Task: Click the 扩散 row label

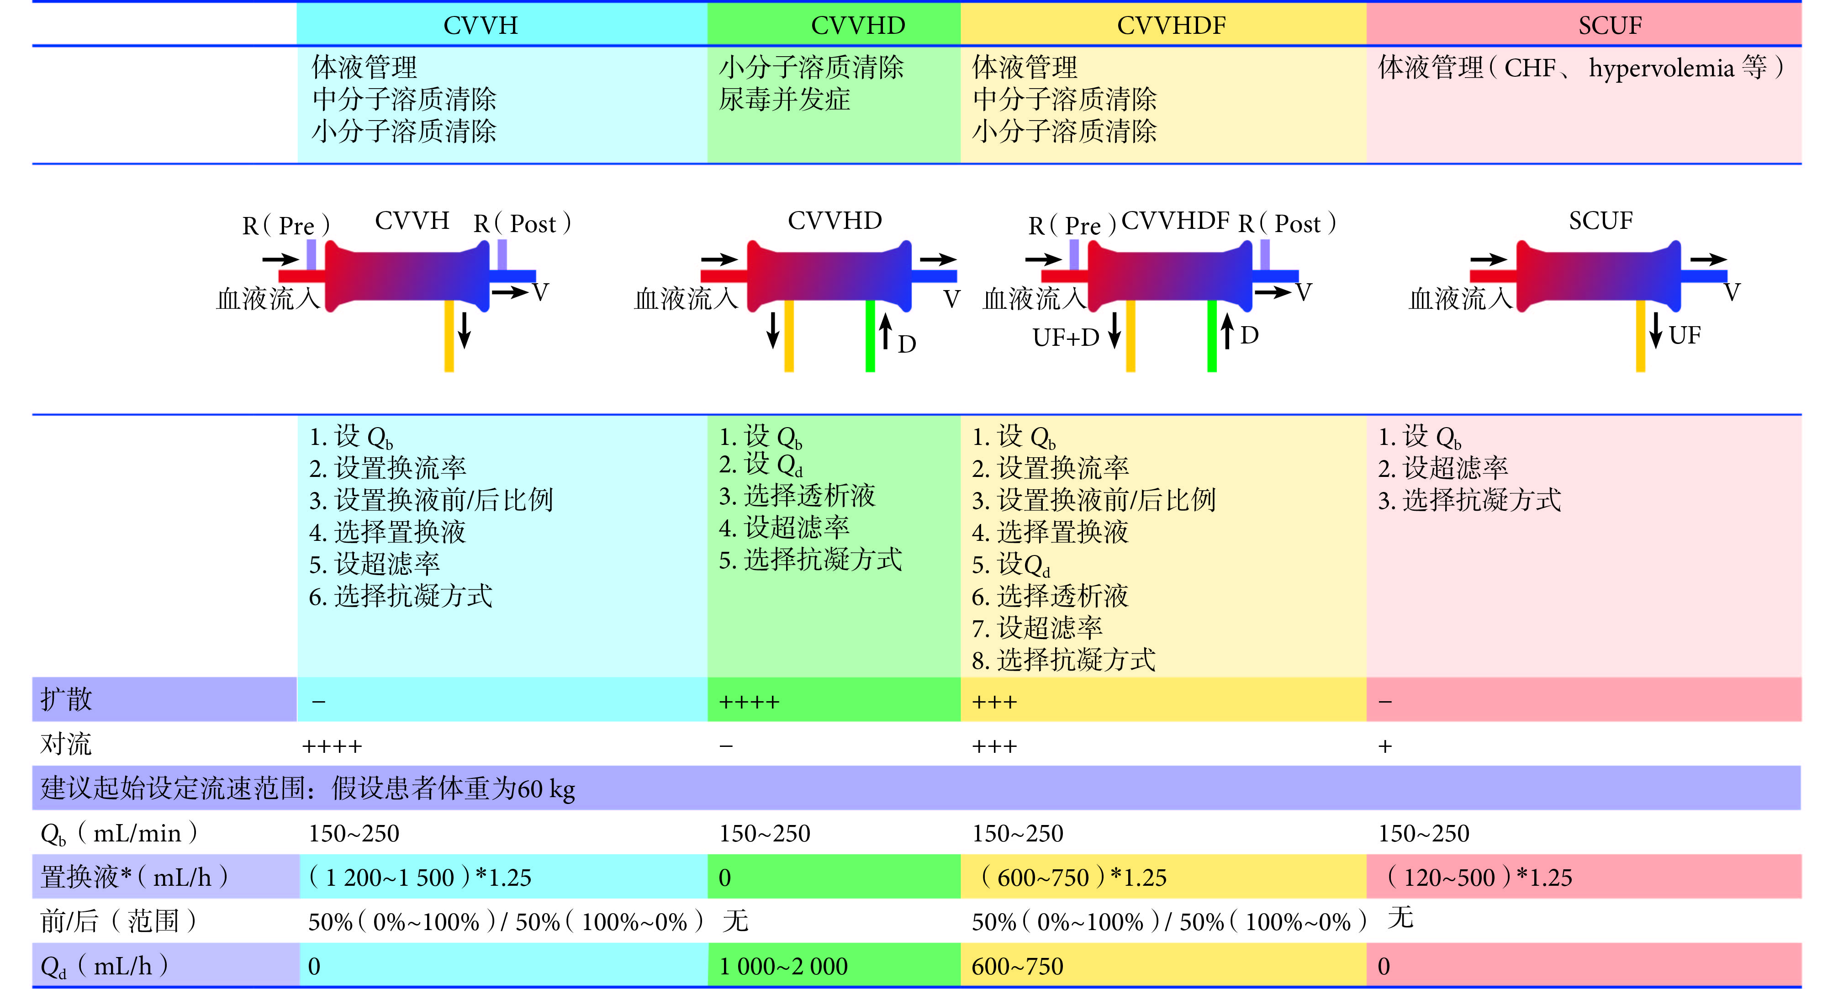Action: coord(66,699)
